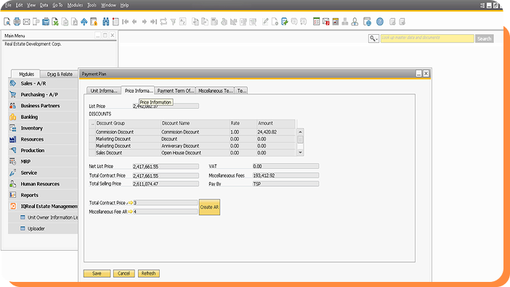Click the Find binoculars icon

(x=106, y=22)
